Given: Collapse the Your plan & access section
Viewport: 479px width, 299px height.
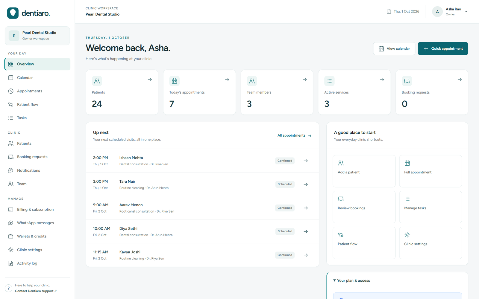Looking at the screenshot, I should click(x=351, y=280).
